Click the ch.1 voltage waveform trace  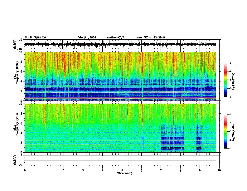[x=120, y=44]
